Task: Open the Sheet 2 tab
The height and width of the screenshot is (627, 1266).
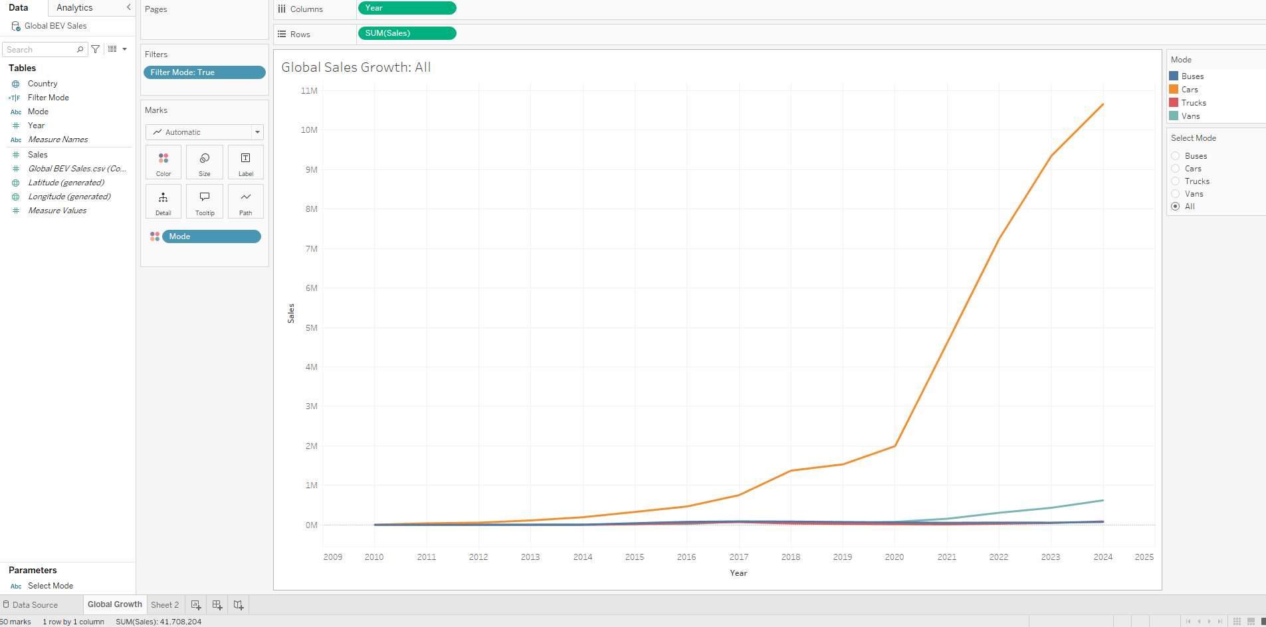Action: pyautogui.click(x=165, y=605)
